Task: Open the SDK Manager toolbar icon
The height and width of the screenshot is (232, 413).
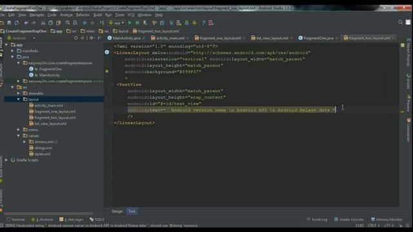Action: pos(186,23)
